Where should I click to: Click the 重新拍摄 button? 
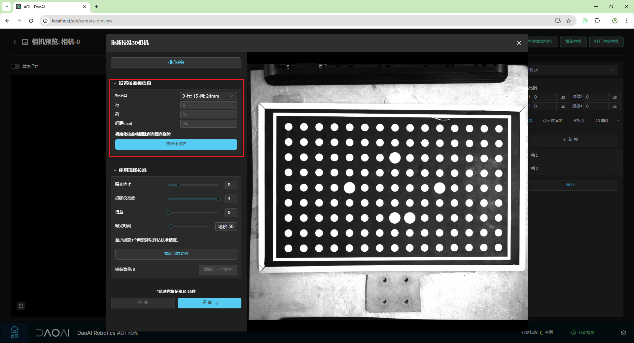click(x=573, y=42)
